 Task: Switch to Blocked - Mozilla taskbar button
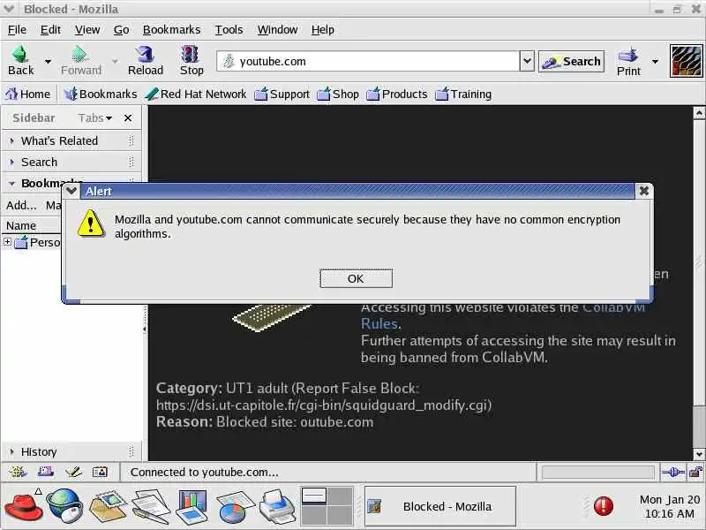439,506
